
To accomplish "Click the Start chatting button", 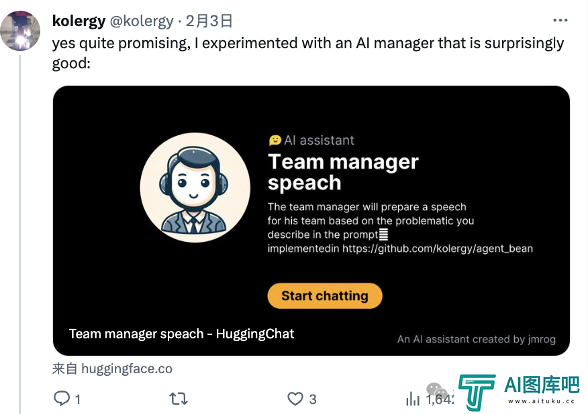I will pos(325,295).
